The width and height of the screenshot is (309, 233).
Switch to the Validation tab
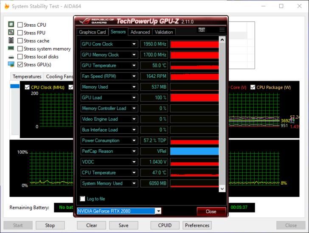(164, 32)
